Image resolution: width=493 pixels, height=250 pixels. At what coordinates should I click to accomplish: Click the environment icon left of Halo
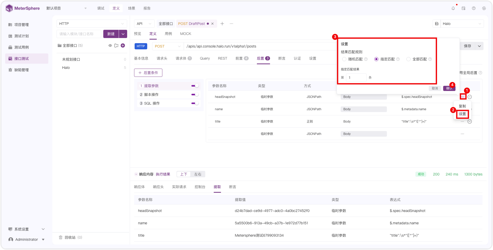tap(437, 24)
